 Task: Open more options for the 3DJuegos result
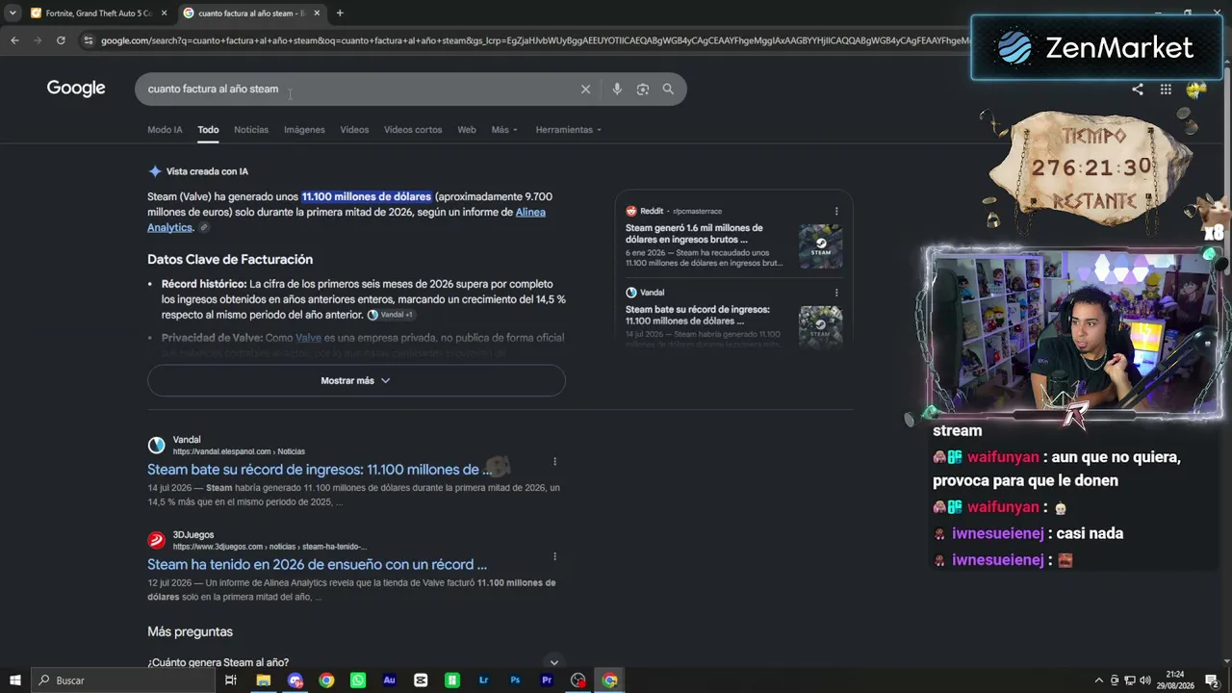coord(555,556)
